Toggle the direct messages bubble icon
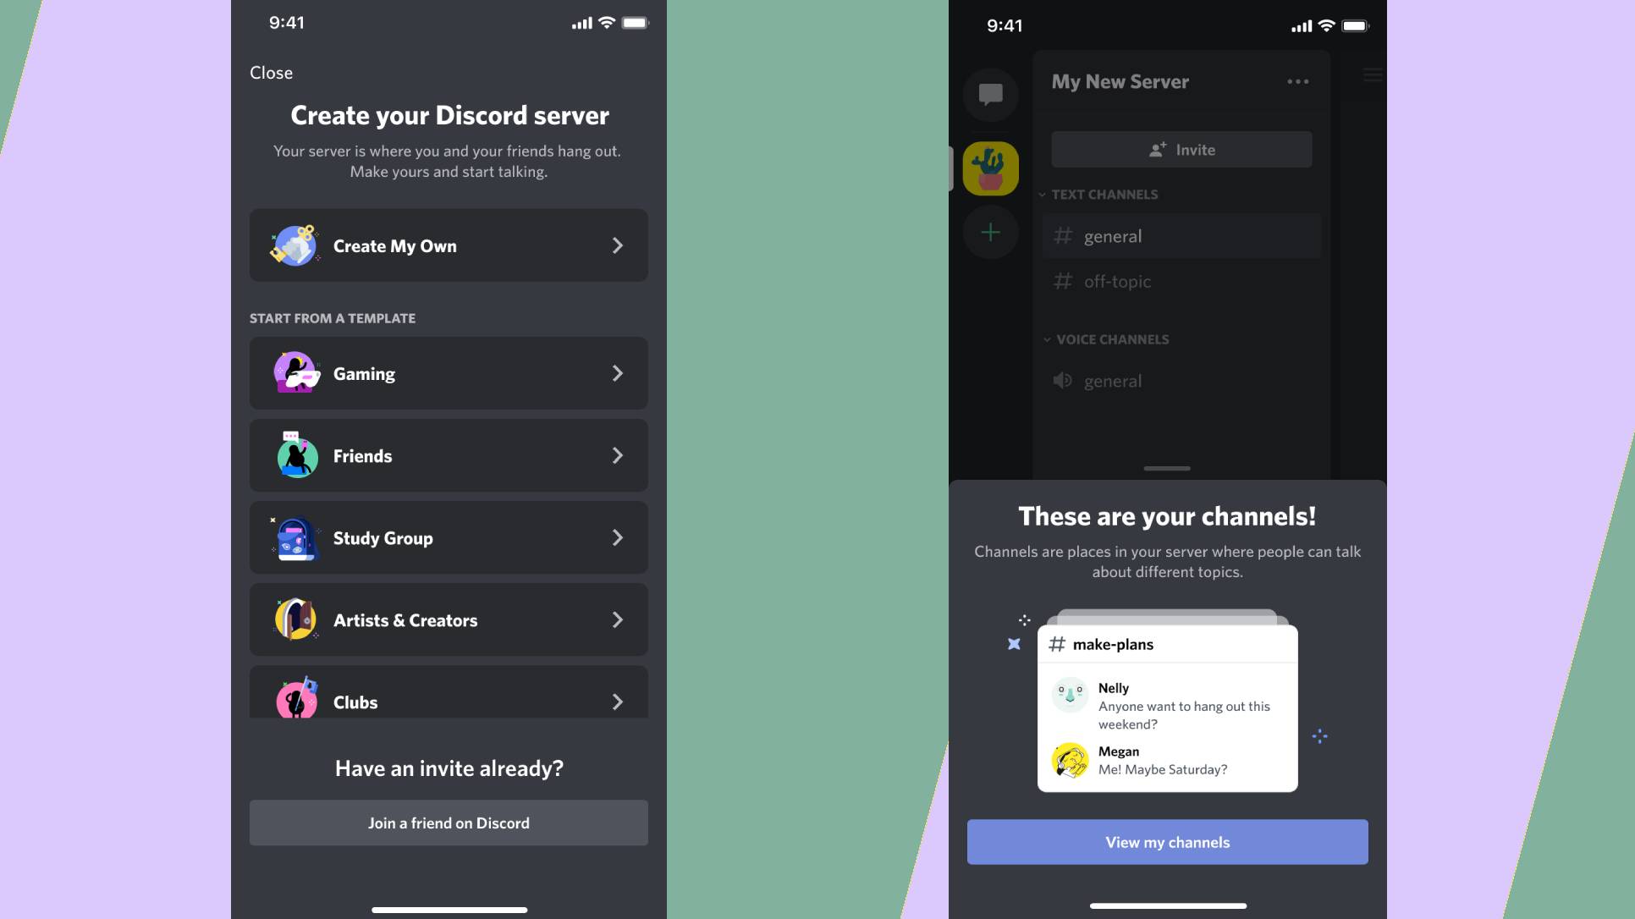Image resolution: width=1635 pixels, height=919 pixels. [x=989, y=93]
